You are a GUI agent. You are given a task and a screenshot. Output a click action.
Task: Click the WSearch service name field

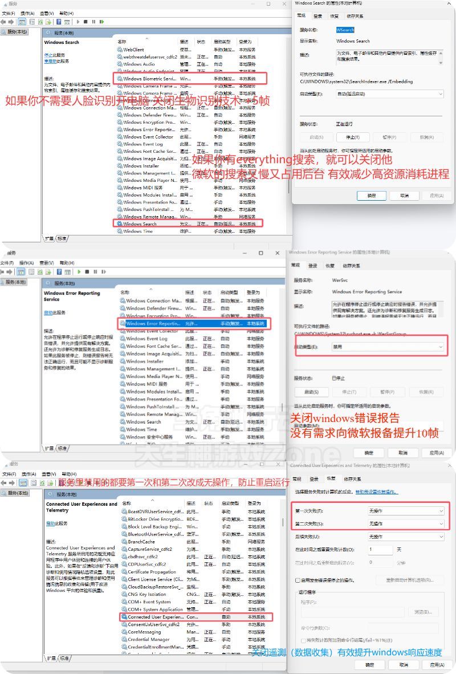point(345,30)
